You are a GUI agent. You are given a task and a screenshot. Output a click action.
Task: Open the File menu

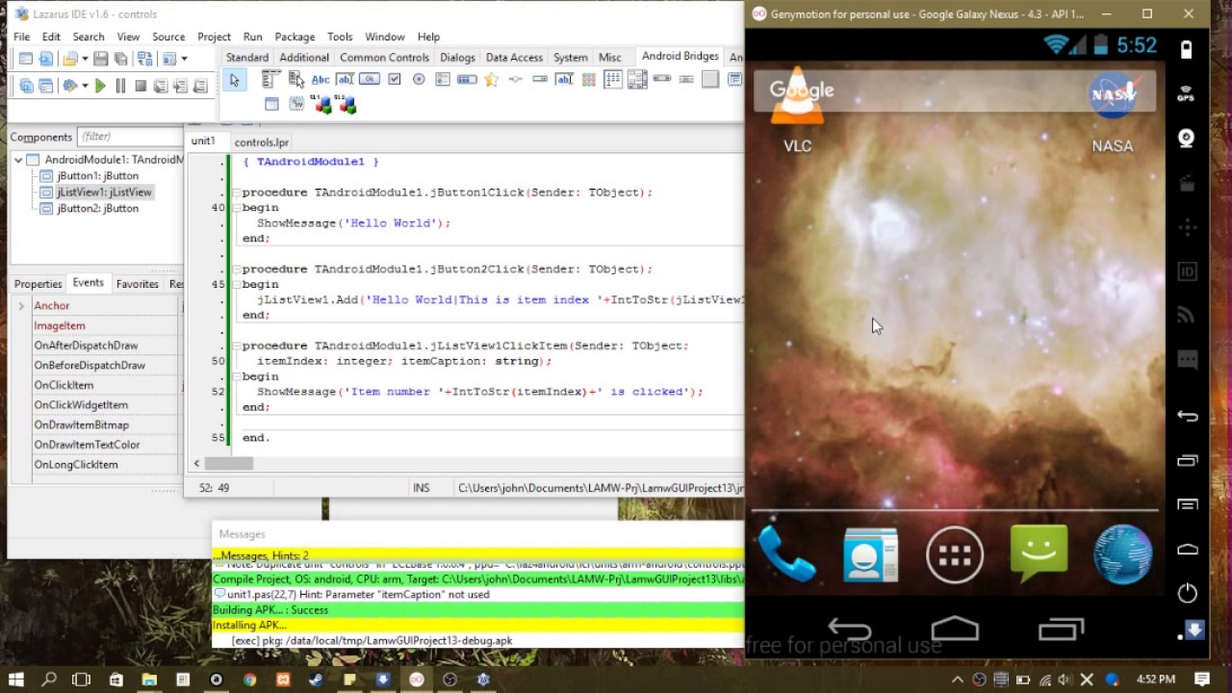(x=21, y=37)
